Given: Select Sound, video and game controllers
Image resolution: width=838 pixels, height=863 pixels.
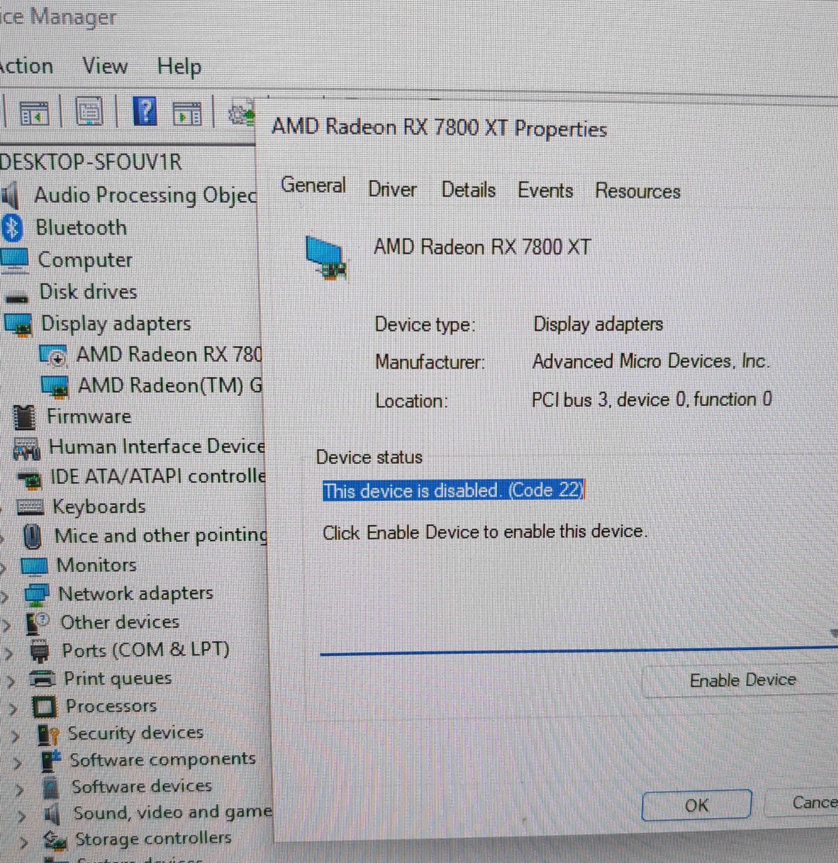Looking at the screenshot, I should [x=173, y=812].
